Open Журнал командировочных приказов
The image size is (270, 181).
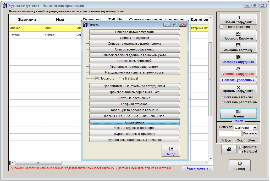point(135,140)
